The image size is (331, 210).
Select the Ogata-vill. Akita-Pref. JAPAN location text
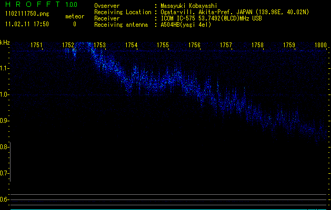coord(235,12)
